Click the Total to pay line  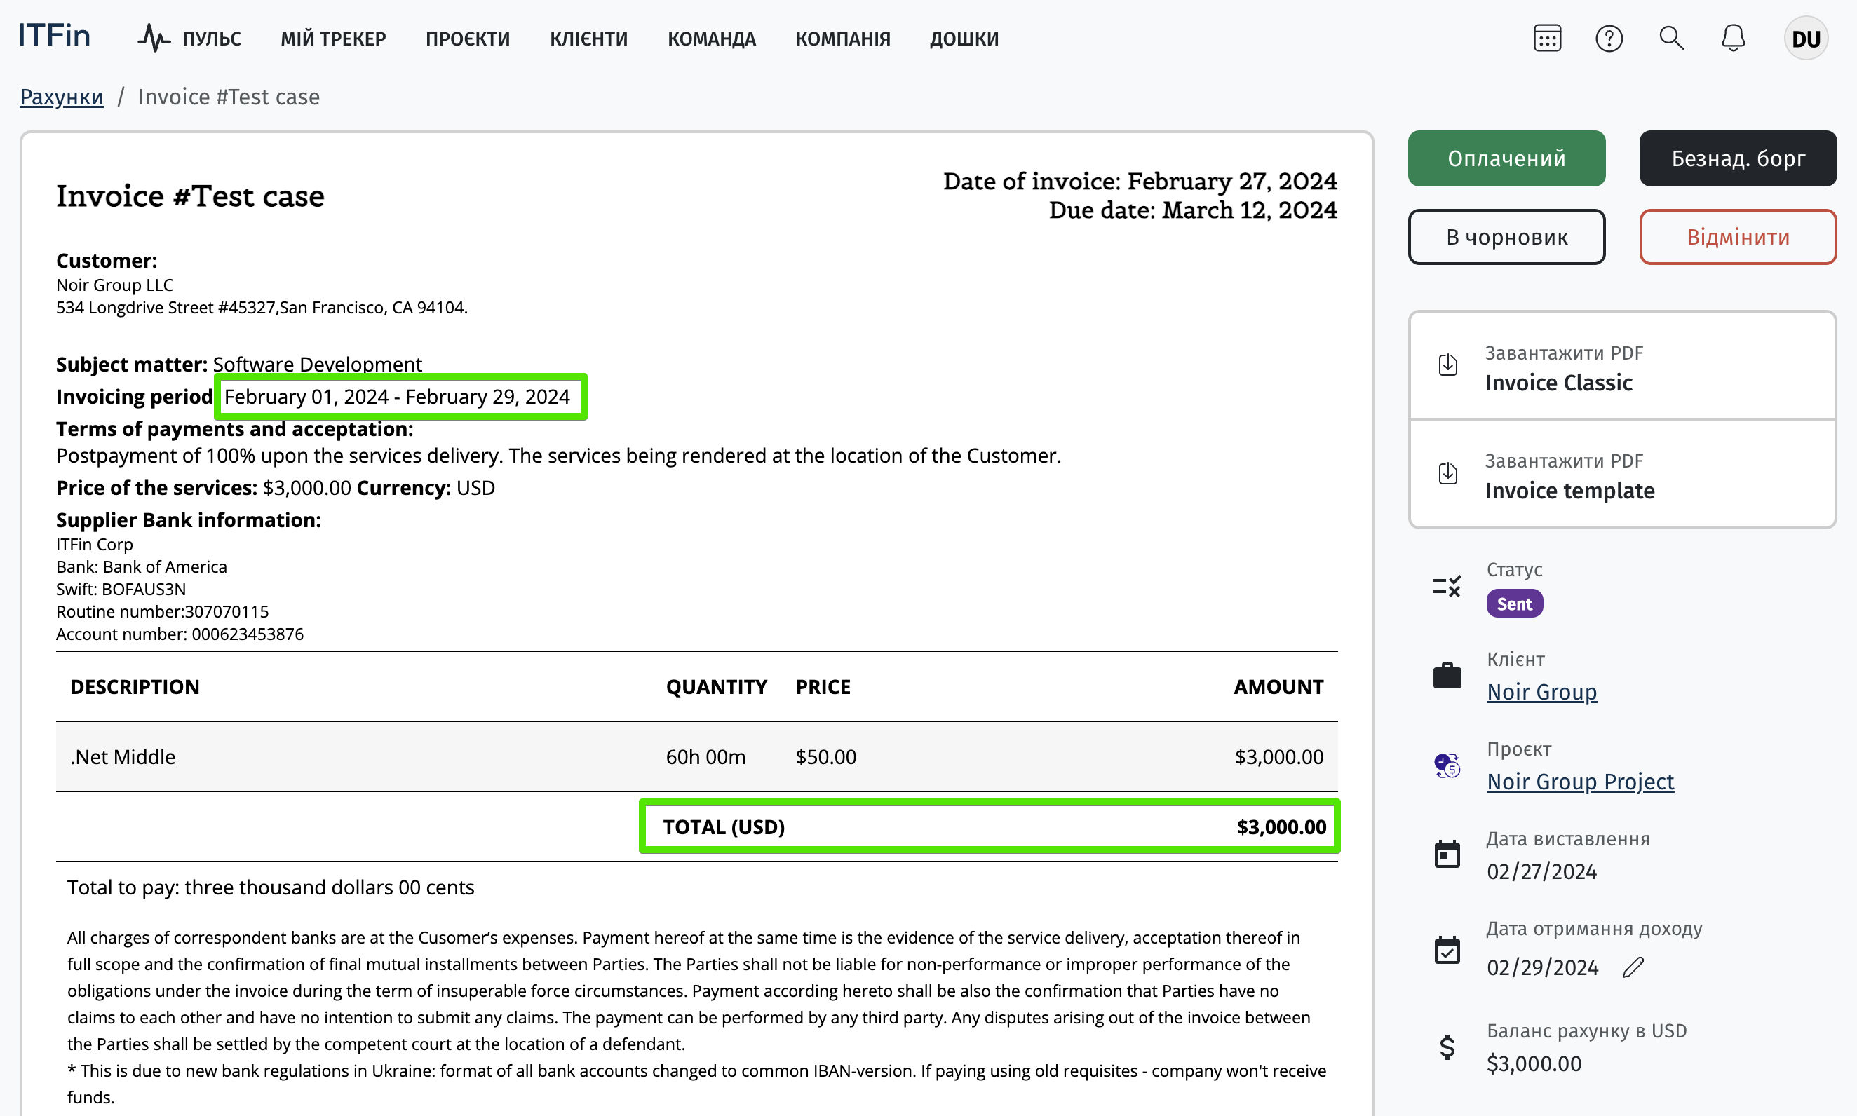click(271, 887)
